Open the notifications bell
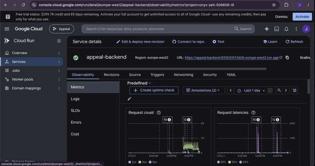 [286, 29]
